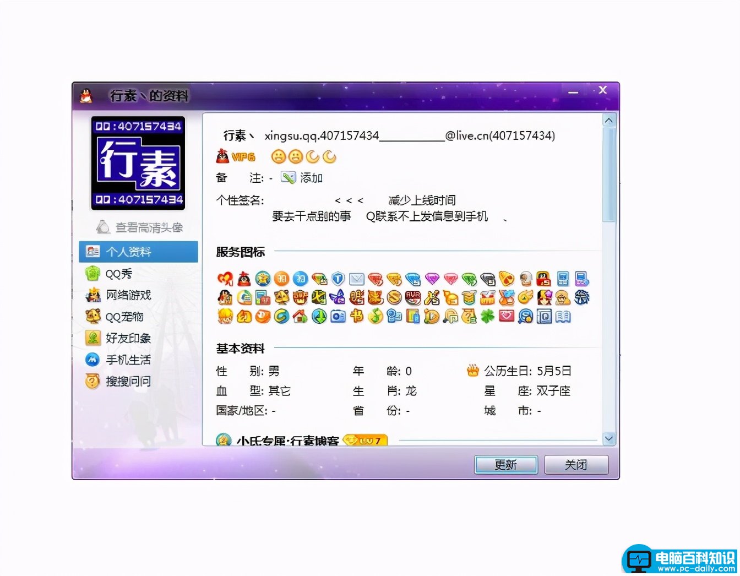
Task: Open 手机生活 in the sidebar
Action: point(128,359)
